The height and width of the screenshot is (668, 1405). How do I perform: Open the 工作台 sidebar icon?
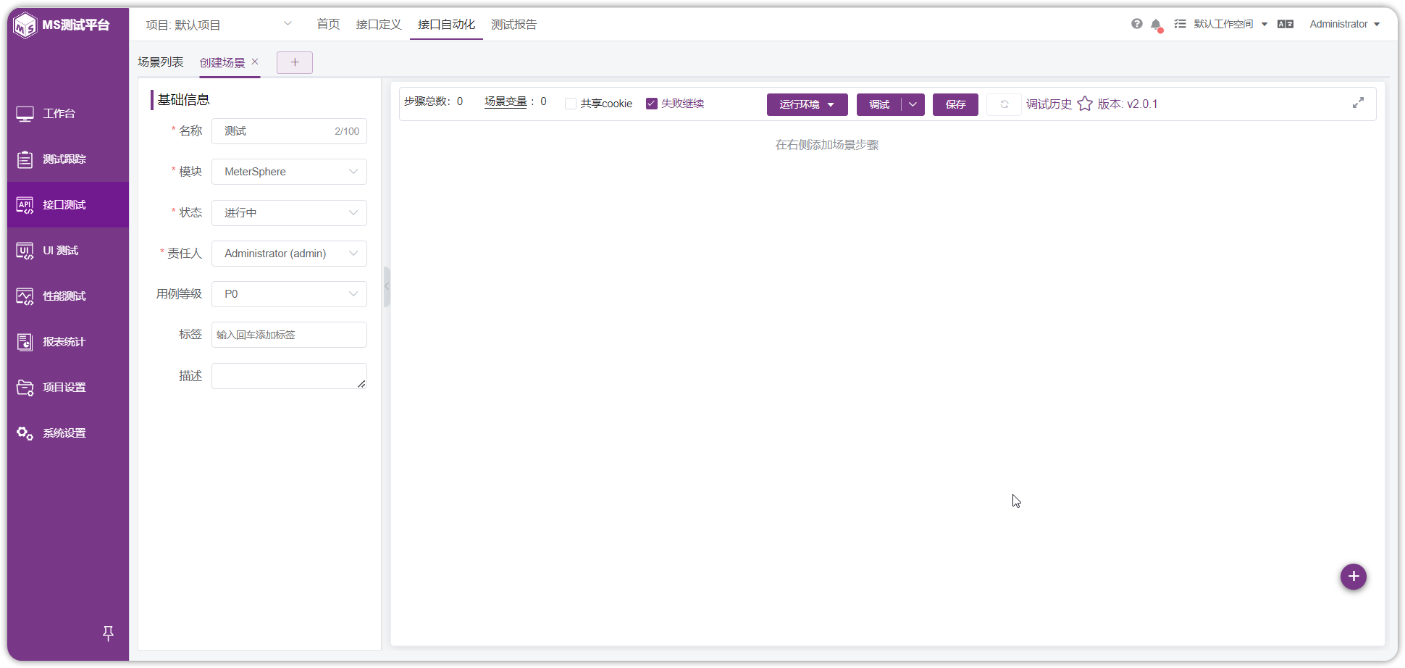pos(25,114)
